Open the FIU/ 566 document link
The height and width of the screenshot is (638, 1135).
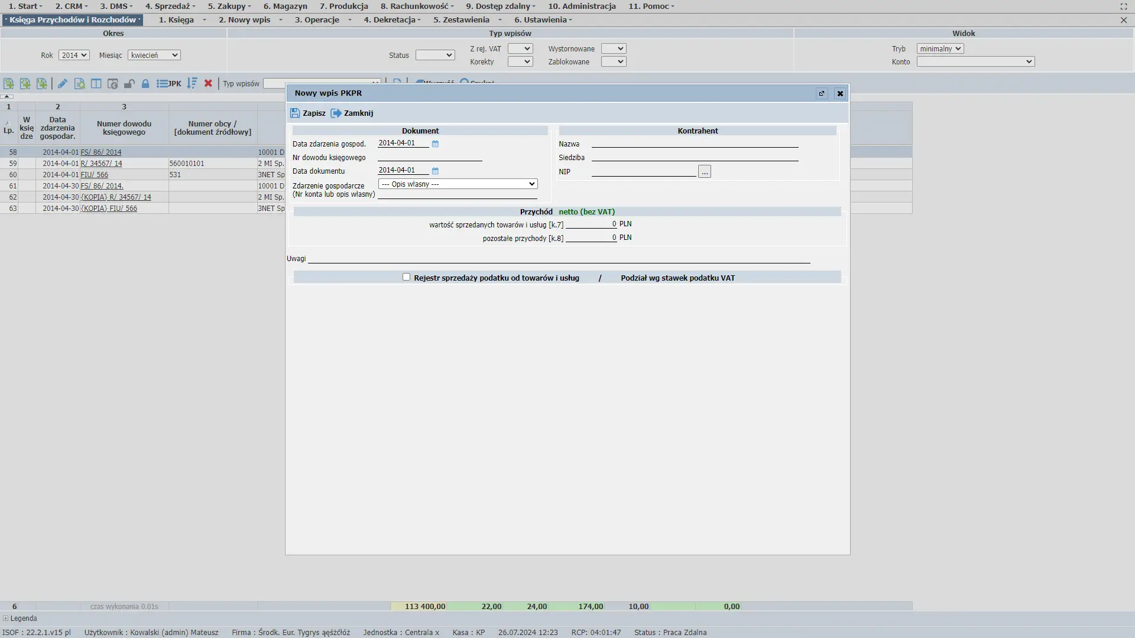95,175
